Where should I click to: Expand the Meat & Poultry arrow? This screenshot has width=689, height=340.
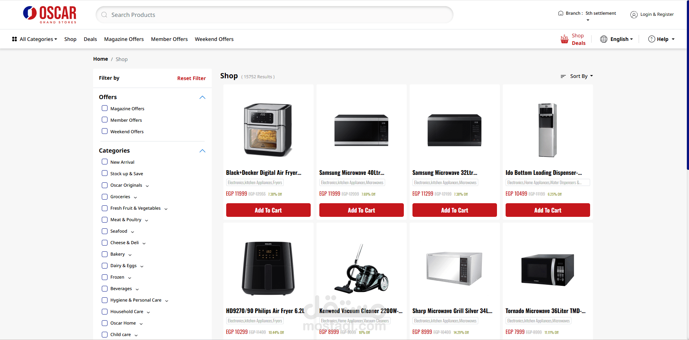point(147,220)
